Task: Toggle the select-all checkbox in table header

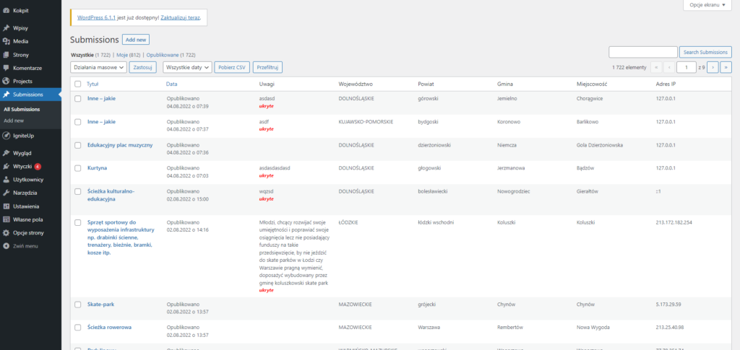Action: 78,84
